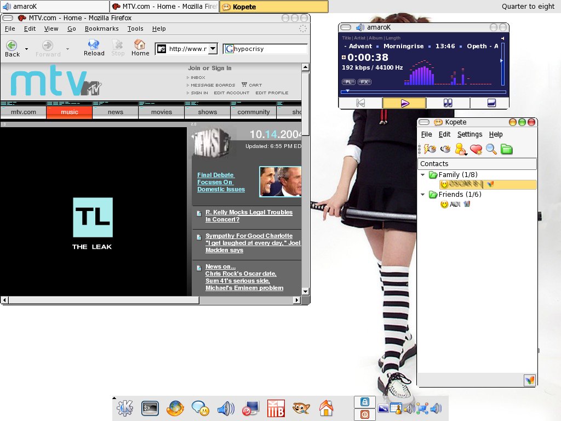Open the Kopete chat launcher in panel
561x421 pixels.
click(201, 408)
